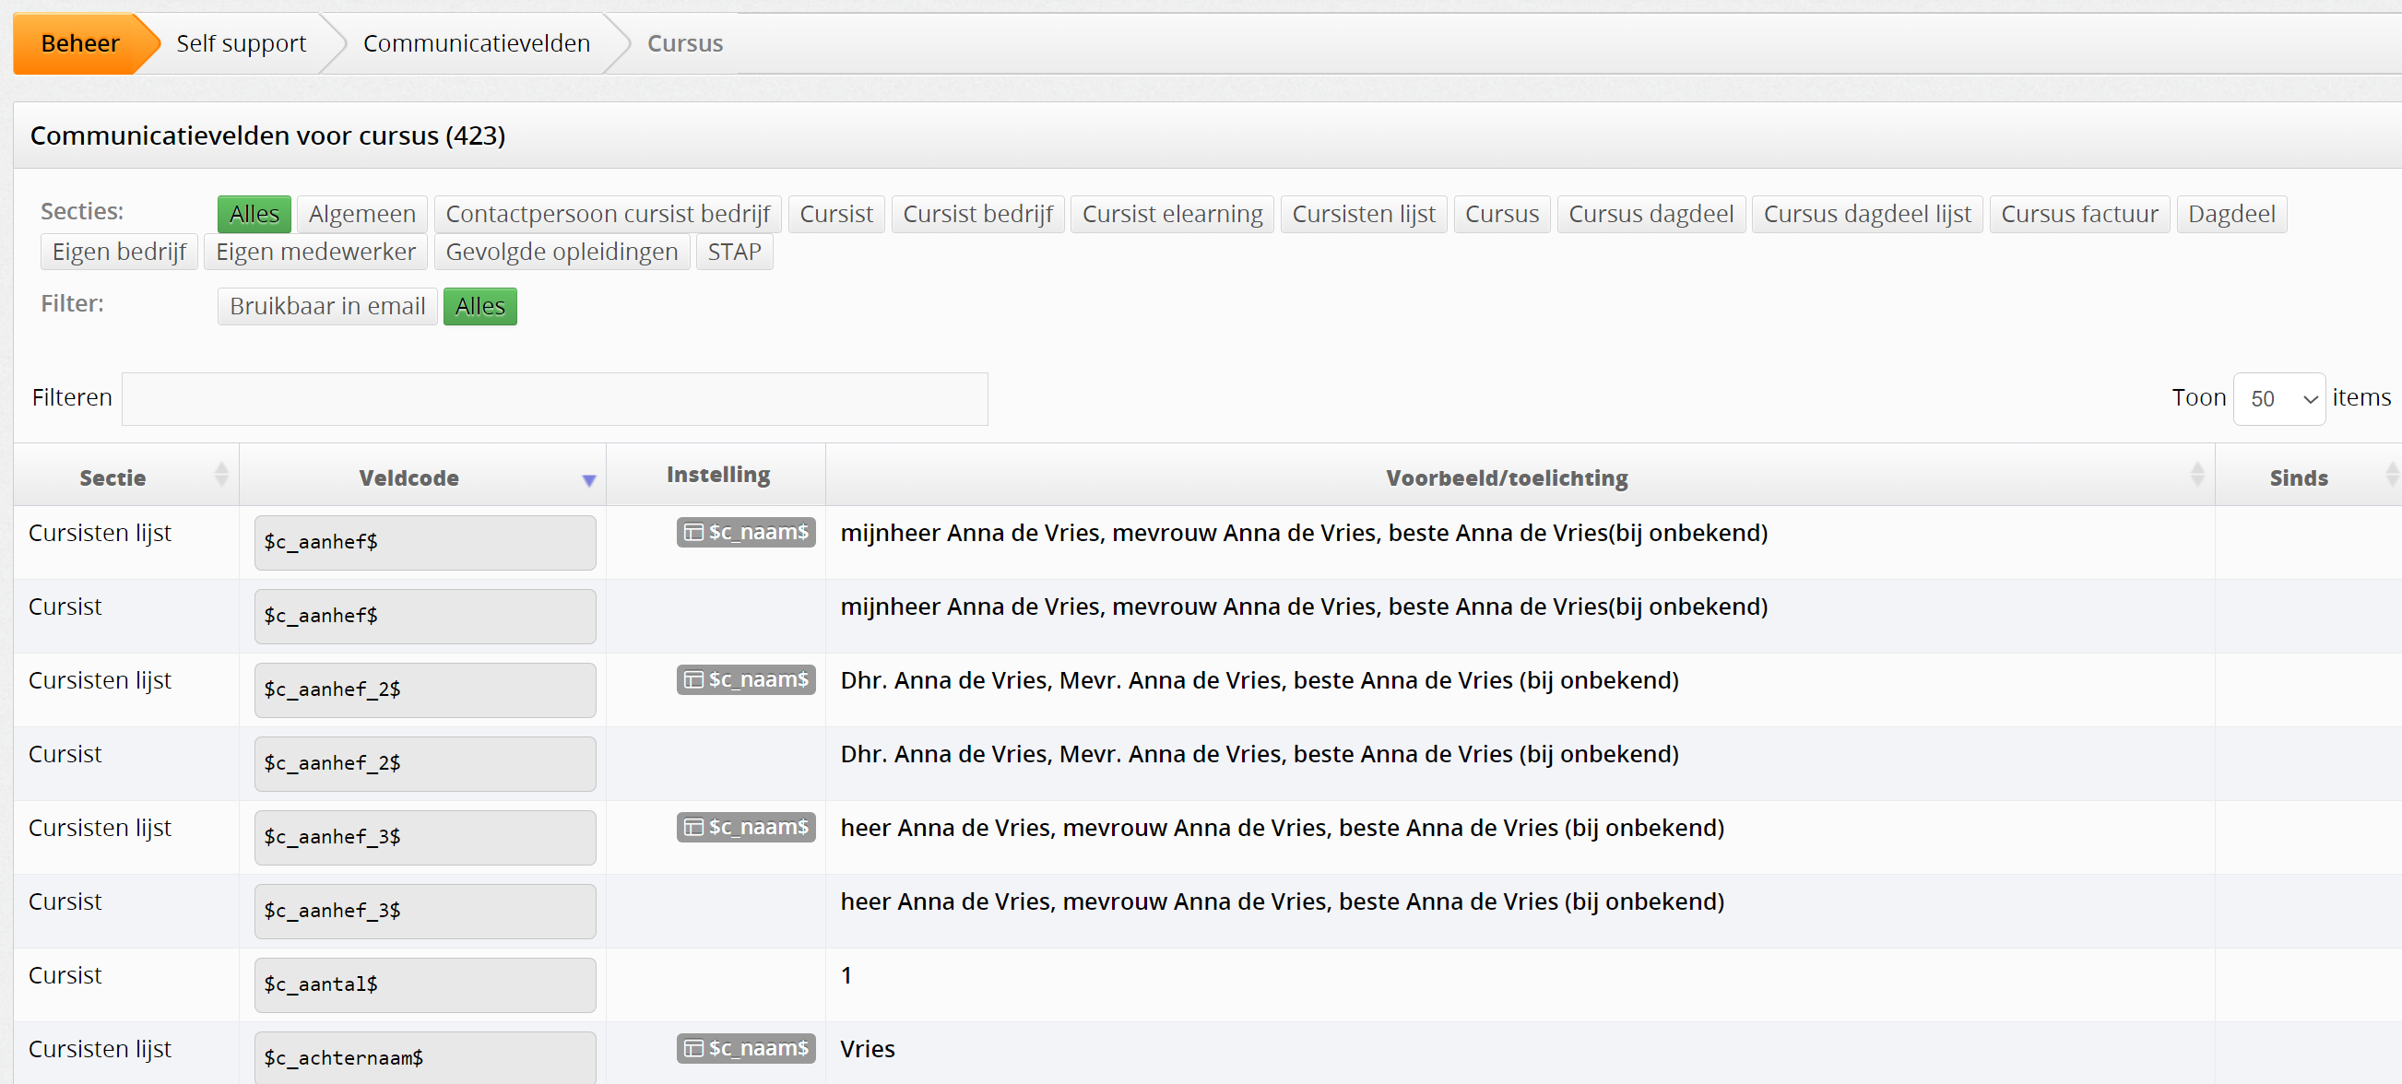Filter by Cursus dagdeel section
2402x1084 pixels.
[1651, 215]
